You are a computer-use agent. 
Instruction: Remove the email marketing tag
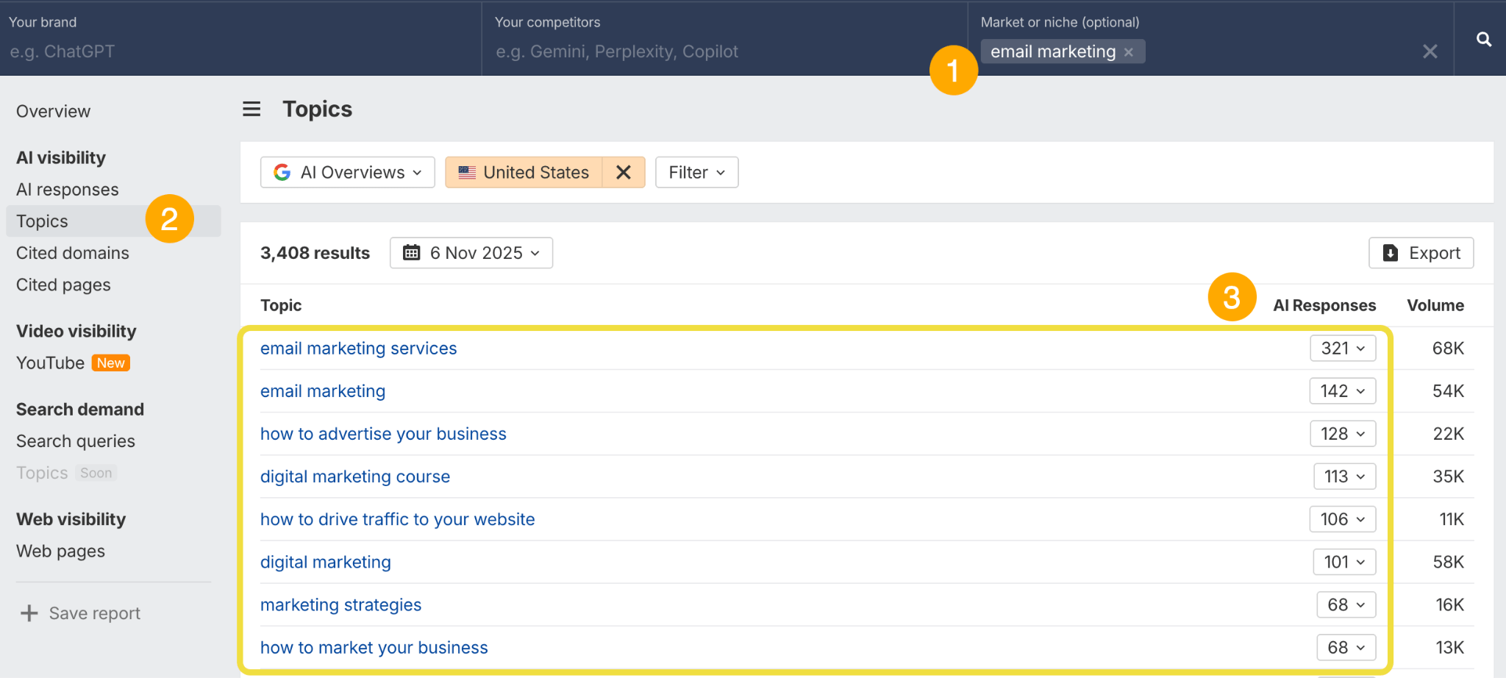coord(1129,52)
